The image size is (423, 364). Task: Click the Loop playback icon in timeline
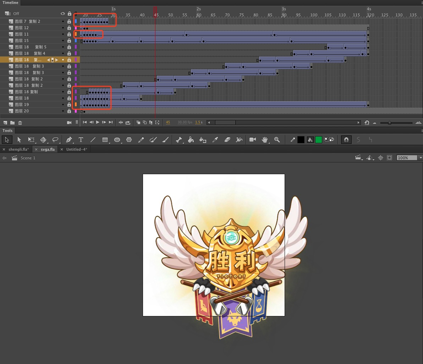128,122
